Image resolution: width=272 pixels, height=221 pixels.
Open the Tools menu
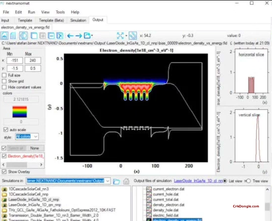[x=60, y=12]
